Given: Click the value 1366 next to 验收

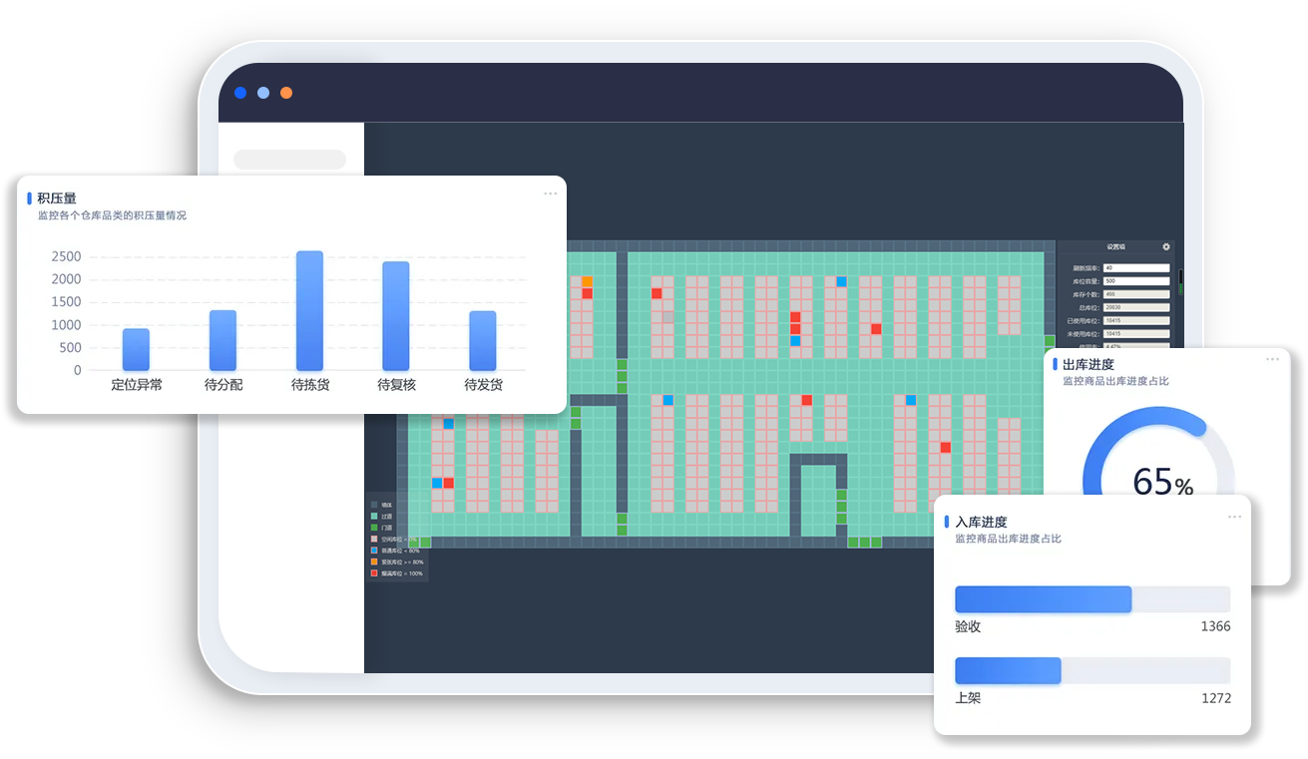Looking at the screenshot, I should (x=1215, y=626).
